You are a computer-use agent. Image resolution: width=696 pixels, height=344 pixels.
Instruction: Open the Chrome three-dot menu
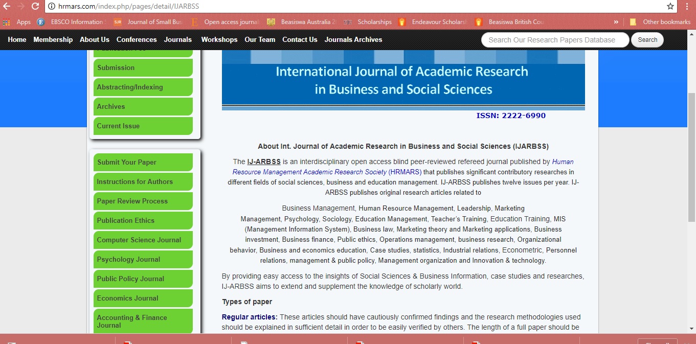[x=688, y=6]
